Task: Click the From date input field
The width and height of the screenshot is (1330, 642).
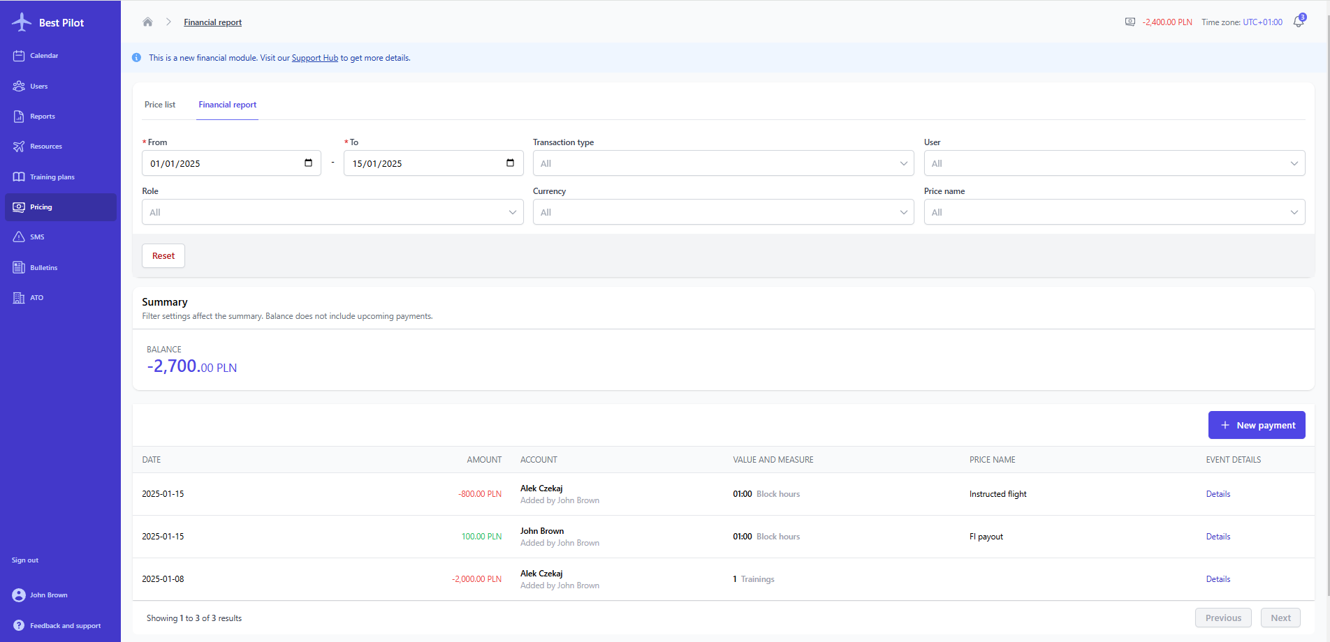Action: coord(231,163)
